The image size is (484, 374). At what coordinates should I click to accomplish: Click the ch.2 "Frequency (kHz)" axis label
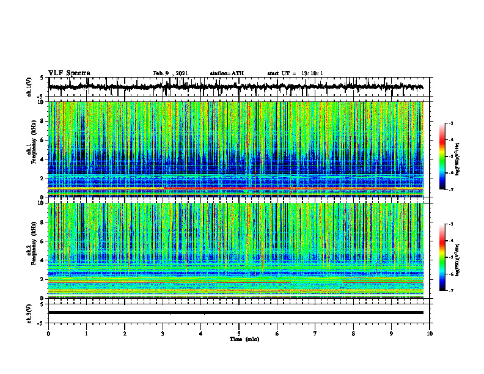(34, 243)
